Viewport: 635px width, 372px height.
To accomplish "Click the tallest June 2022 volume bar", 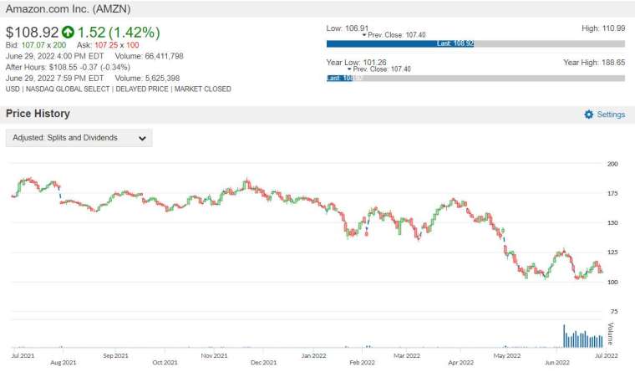I will click(564, 336).
